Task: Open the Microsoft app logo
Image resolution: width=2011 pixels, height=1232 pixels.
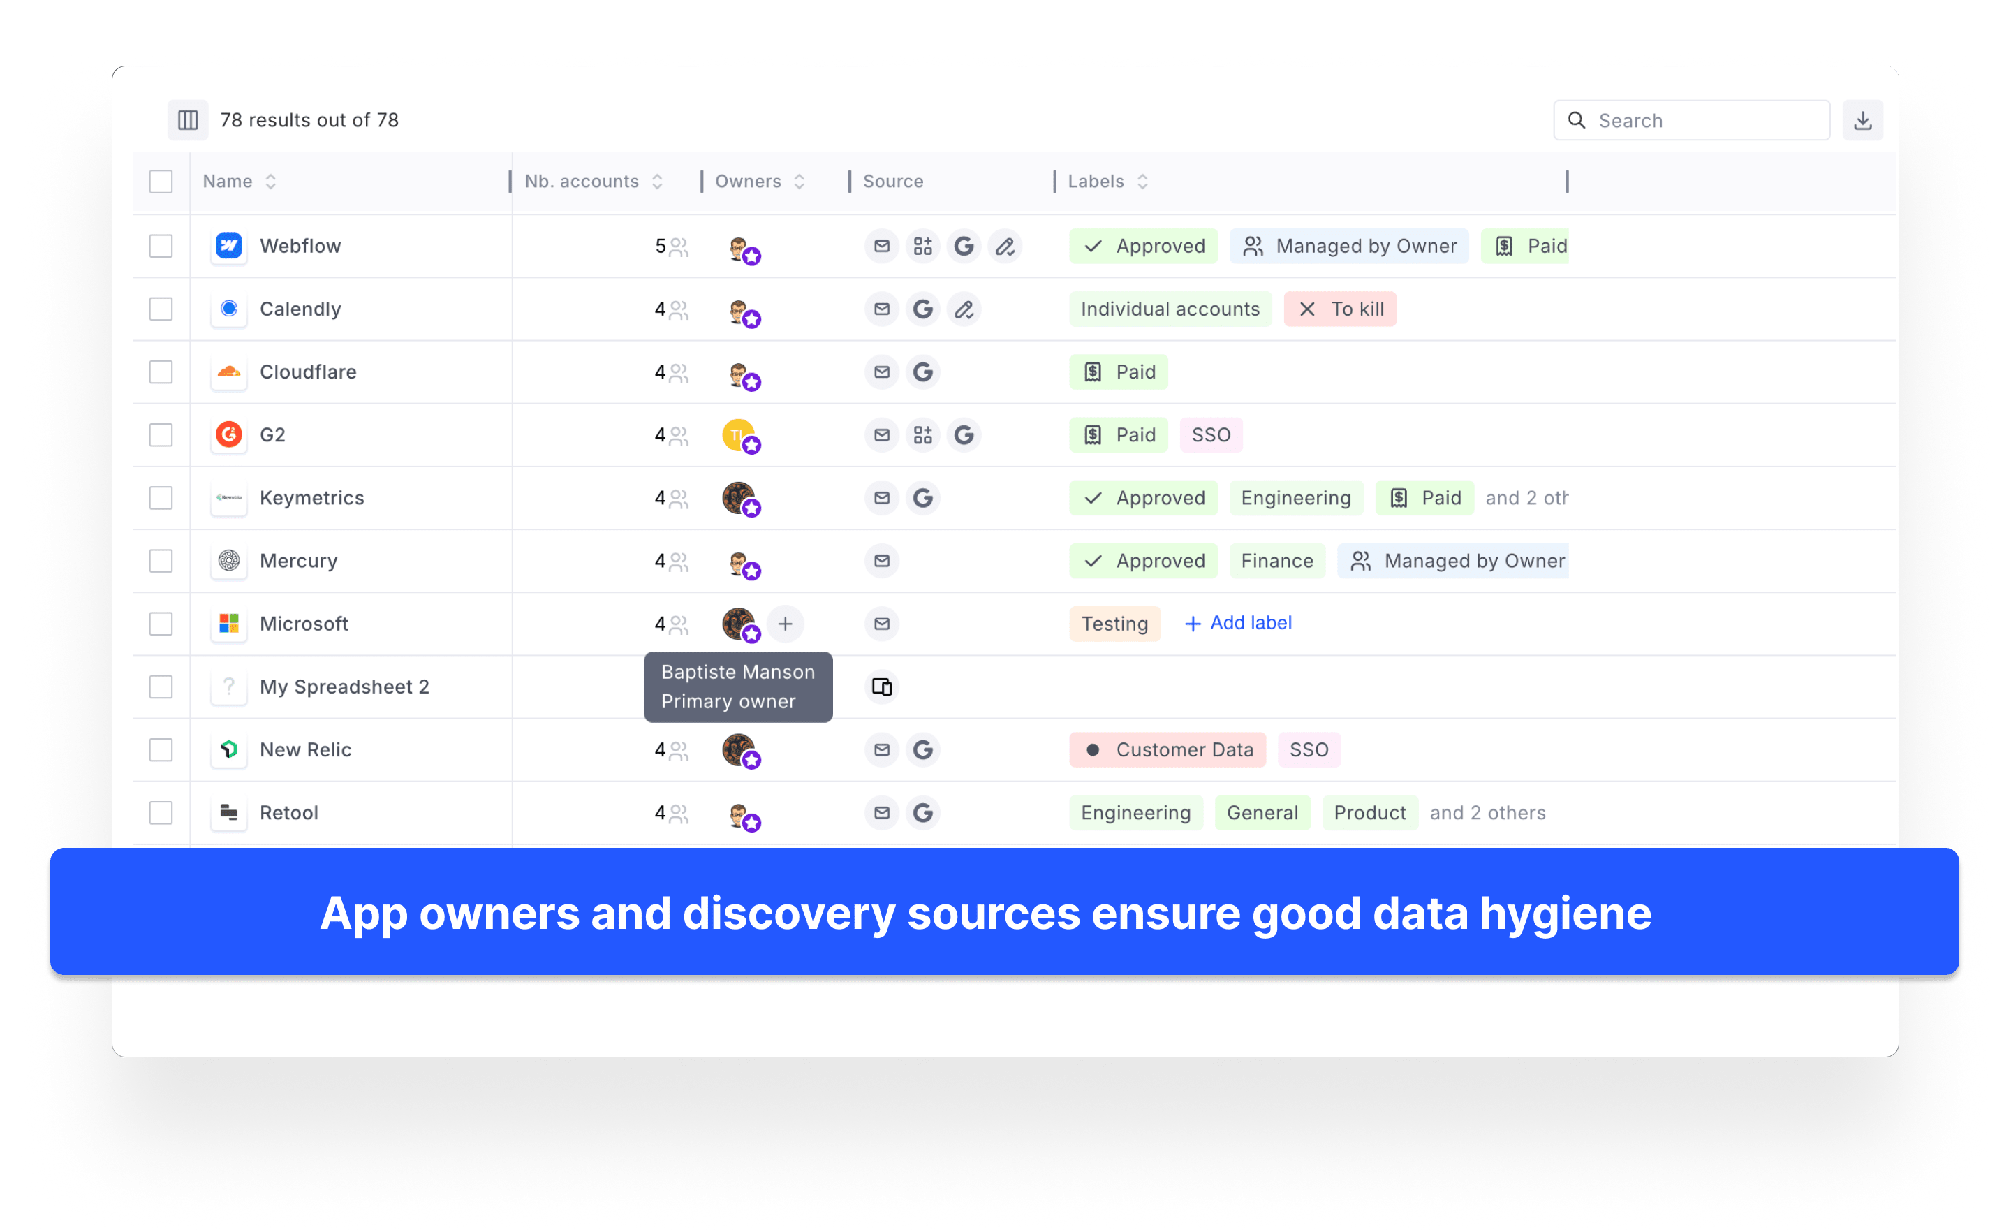Action: (229, 623)
